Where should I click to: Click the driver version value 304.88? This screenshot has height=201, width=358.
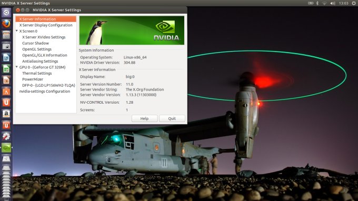click(x=130, y=63)
